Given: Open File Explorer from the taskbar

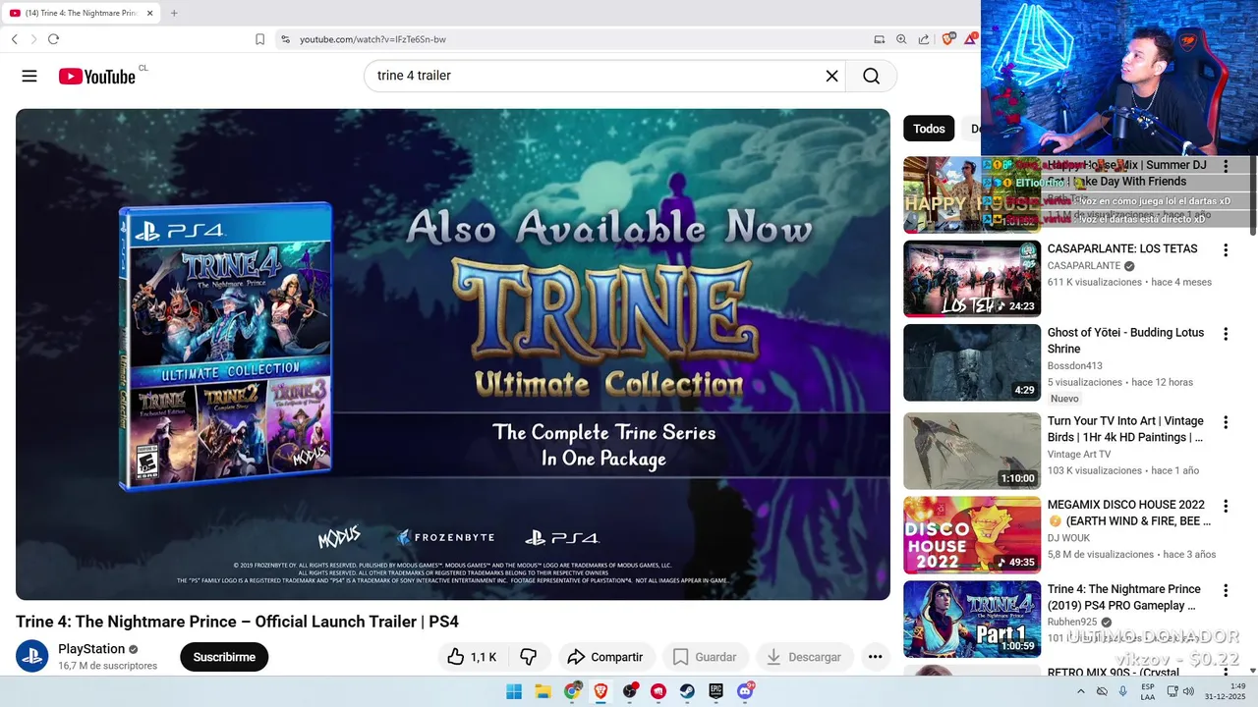Looking at the screenshot, I should [543, 691].
